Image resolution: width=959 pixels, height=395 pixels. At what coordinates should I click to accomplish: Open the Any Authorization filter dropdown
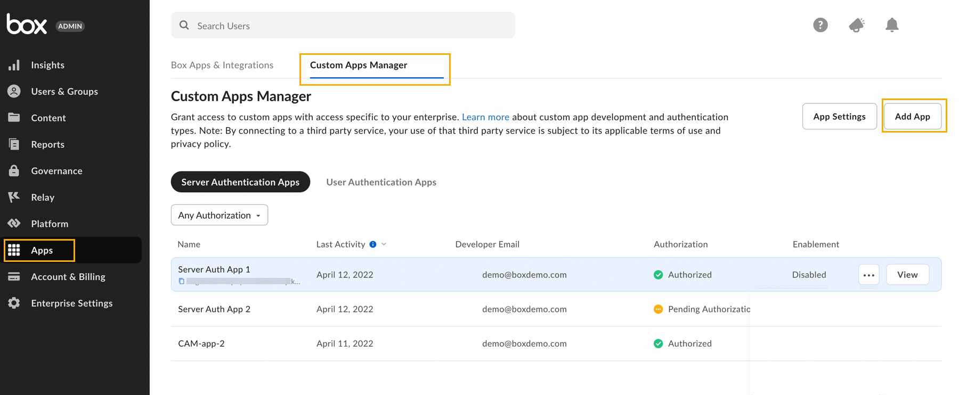pos(219,215)
